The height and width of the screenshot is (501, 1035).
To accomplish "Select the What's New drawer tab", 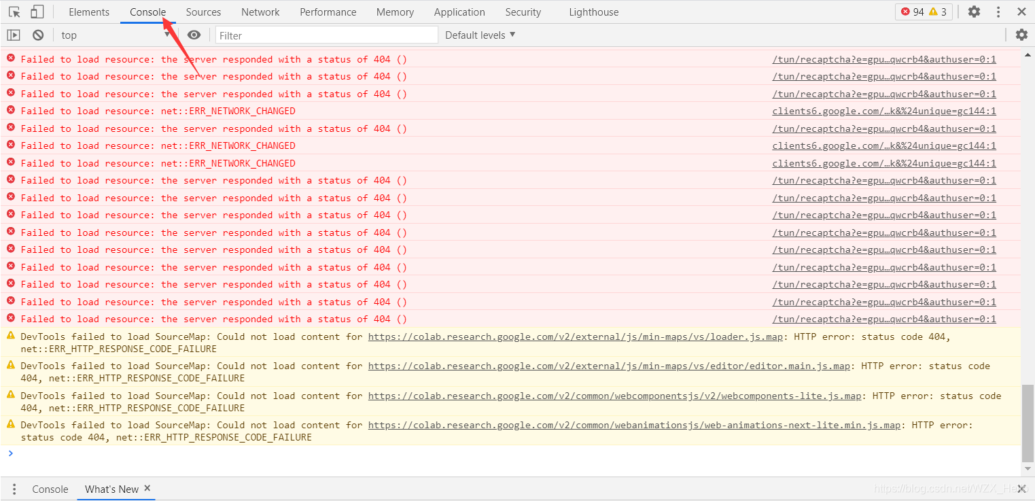I will [111, 489].
